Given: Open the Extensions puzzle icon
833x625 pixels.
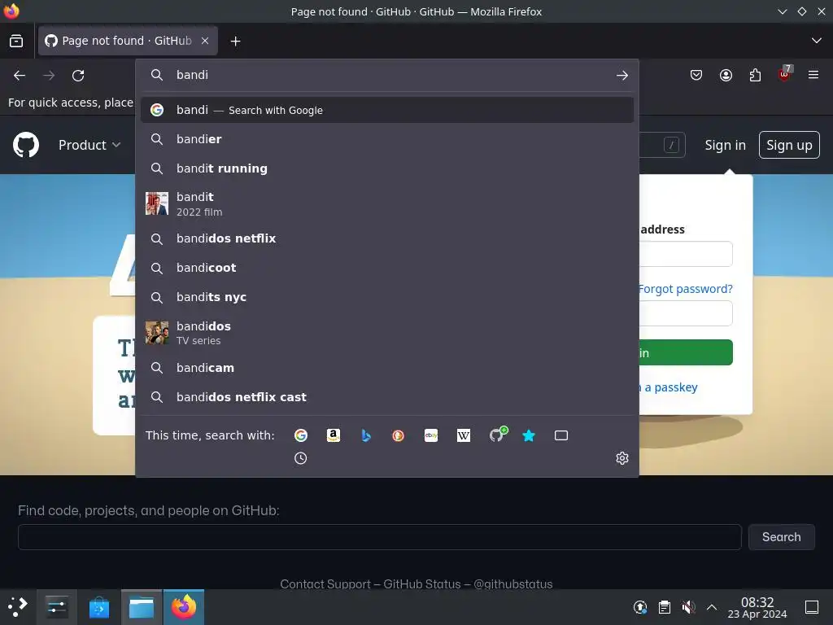Looking at the screenshot, I should [755, 75].
